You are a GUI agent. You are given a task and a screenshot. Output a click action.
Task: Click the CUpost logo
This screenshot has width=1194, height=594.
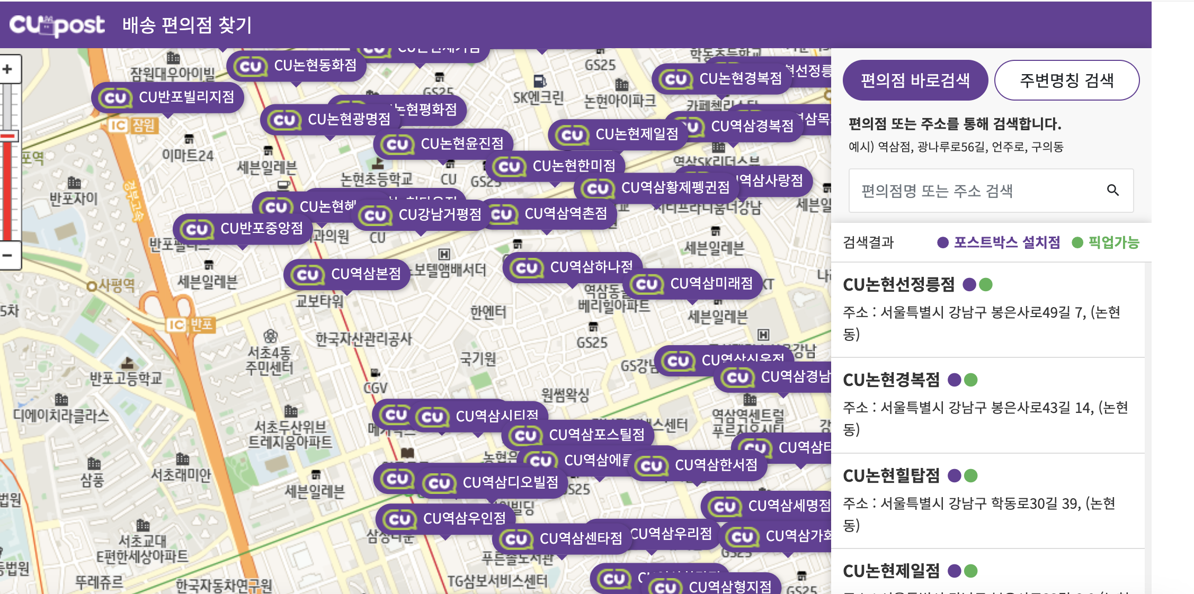(x=57, y=25)
